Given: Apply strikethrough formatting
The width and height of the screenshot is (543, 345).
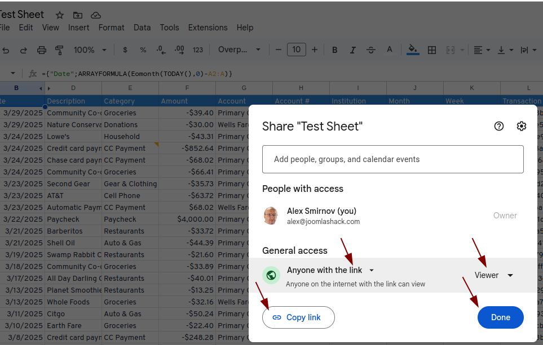Looking at the screenshot, I should click(x=370, y=50).
